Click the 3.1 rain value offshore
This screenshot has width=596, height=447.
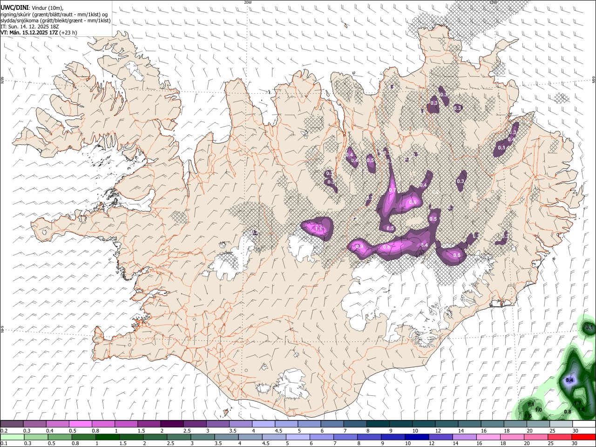click(x=589, y=327)
